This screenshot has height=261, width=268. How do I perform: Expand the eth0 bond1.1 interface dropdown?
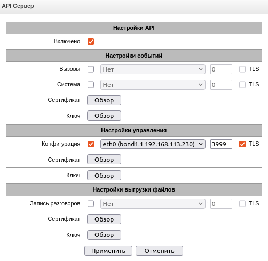point(153,144)
